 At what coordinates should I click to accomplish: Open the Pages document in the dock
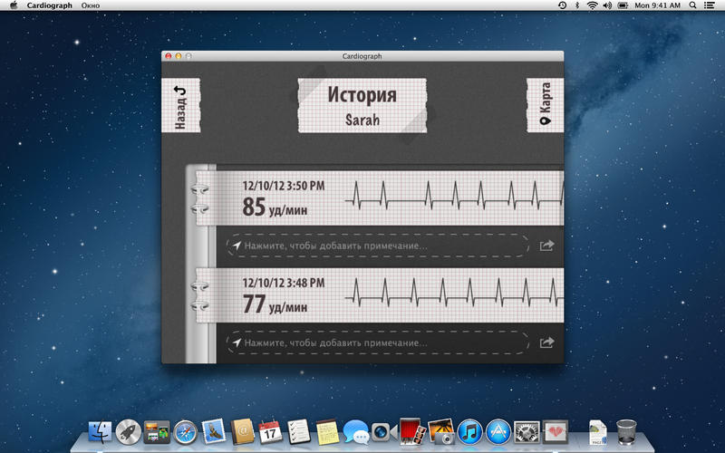click(x=598, y=432)
